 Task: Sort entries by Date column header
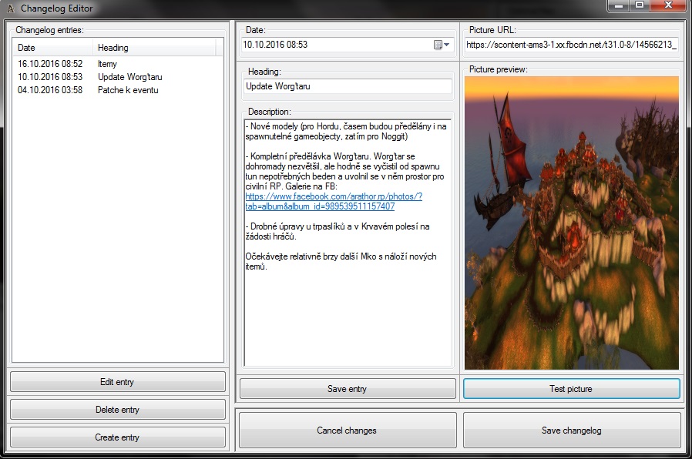52,48
